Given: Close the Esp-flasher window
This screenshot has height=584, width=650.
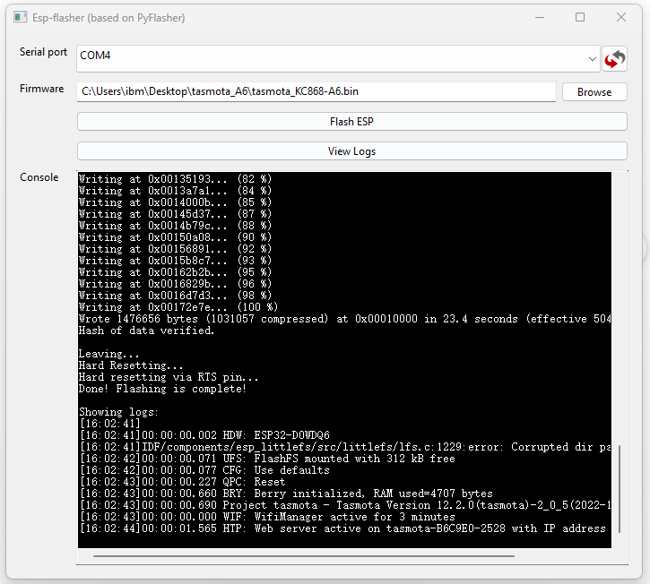Looking at the screenshot, I should click(621, 17).
